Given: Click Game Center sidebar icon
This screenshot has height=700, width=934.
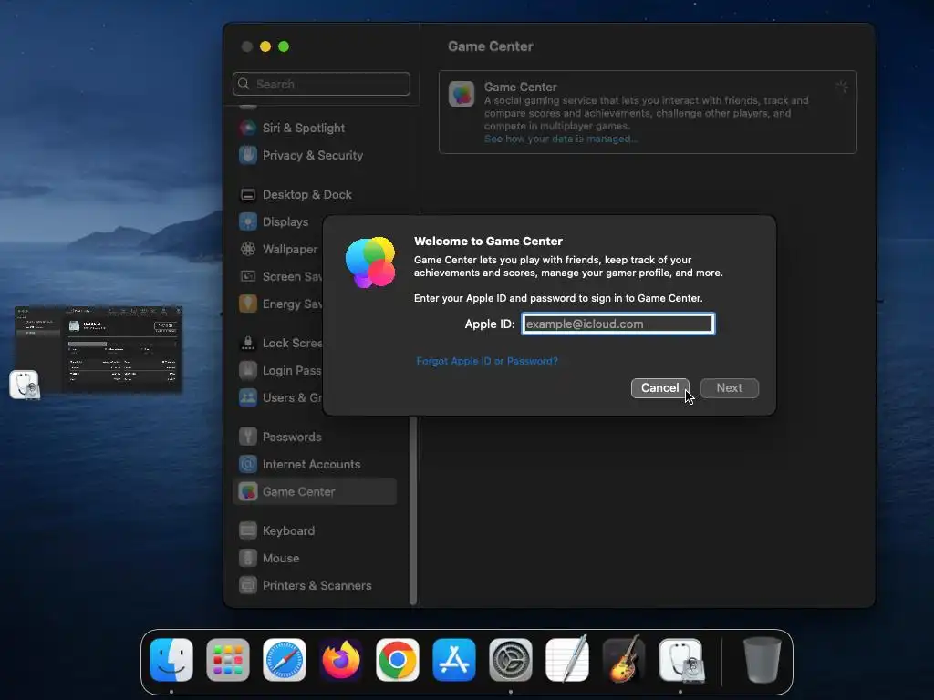Looking at the screenshot, I should [x=248, y=491].
